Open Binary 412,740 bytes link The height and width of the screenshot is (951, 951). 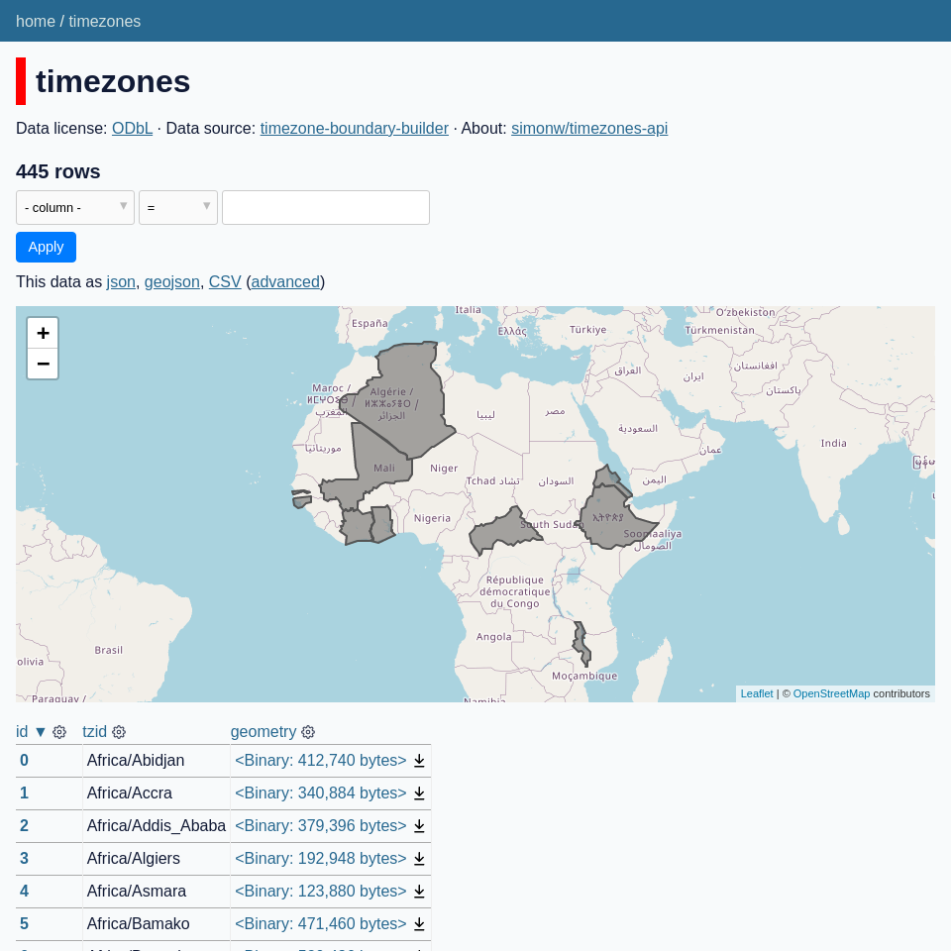320,761
